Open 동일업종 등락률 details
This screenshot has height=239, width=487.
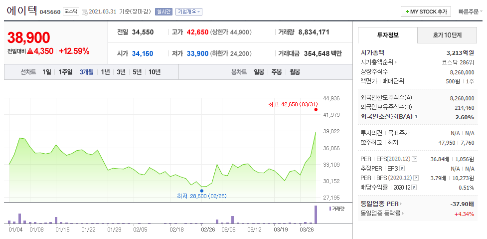pyautogui.click(x=383, y=214)
